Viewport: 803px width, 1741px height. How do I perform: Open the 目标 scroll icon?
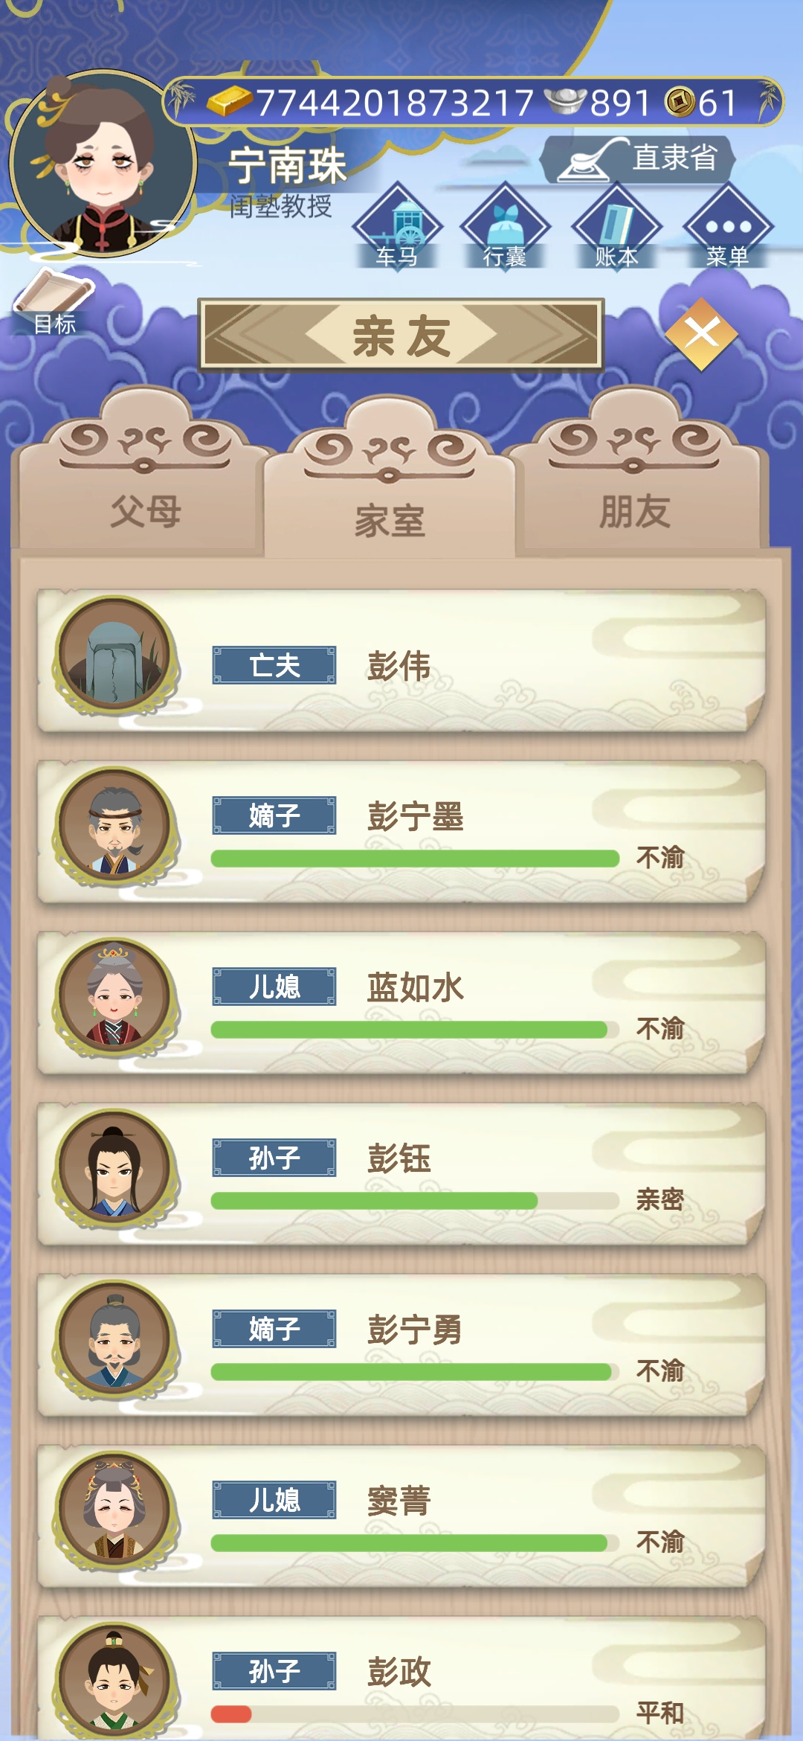(54, 301)
